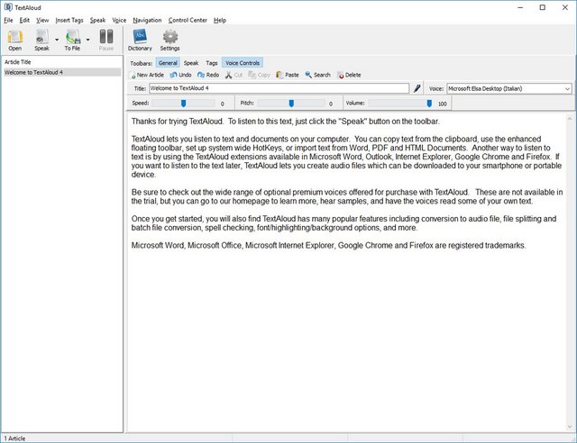Toggle the Speak toolbar
This screenshot has height=443, width=577.
click(191, 63)
